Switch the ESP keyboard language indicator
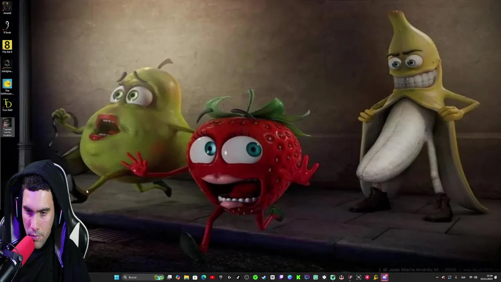The width and height of the screenshot is (501, 282). pyautogui.click(x=463, y=277)
